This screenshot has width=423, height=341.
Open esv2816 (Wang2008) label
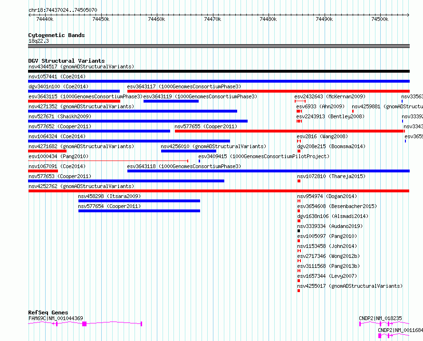pyautogui.click(x=322, y=136)
